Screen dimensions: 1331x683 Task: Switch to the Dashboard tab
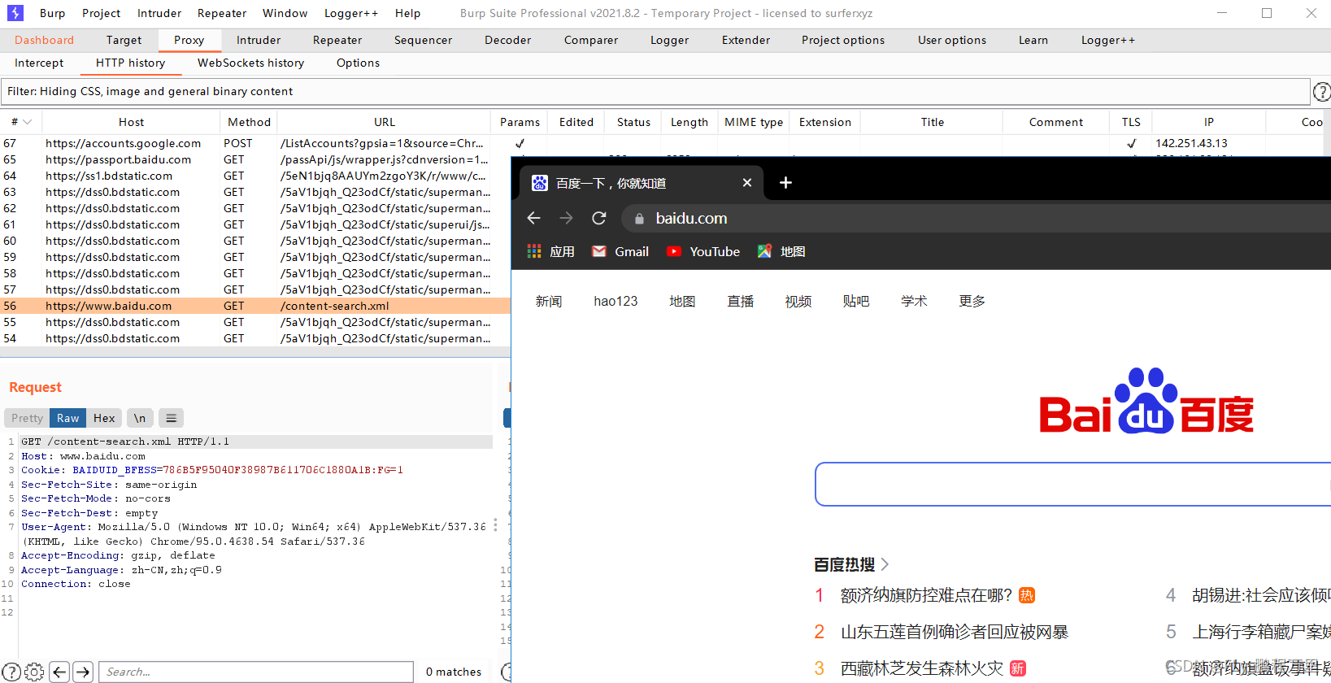[44, 40]
